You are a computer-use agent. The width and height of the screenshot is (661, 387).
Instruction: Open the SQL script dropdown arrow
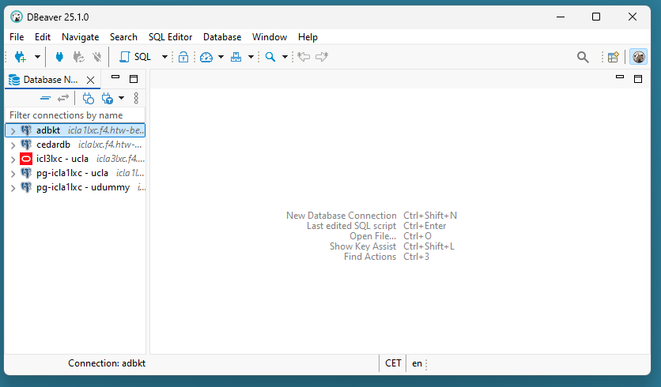click(x=164, y=57)
